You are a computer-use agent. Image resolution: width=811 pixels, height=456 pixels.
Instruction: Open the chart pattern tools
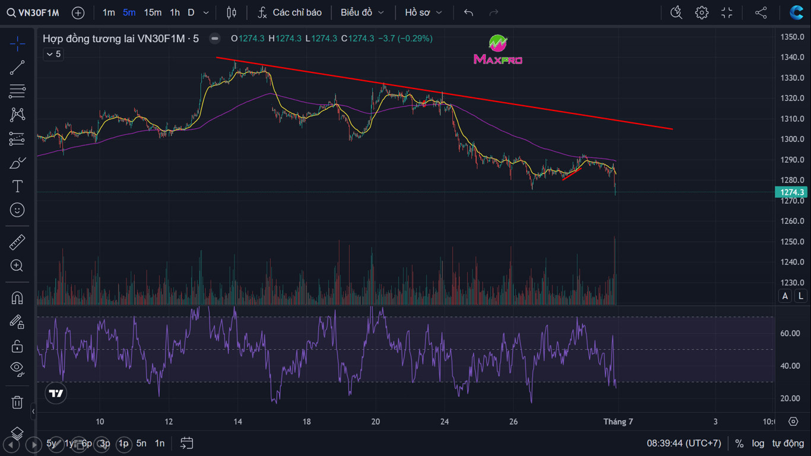17,115
